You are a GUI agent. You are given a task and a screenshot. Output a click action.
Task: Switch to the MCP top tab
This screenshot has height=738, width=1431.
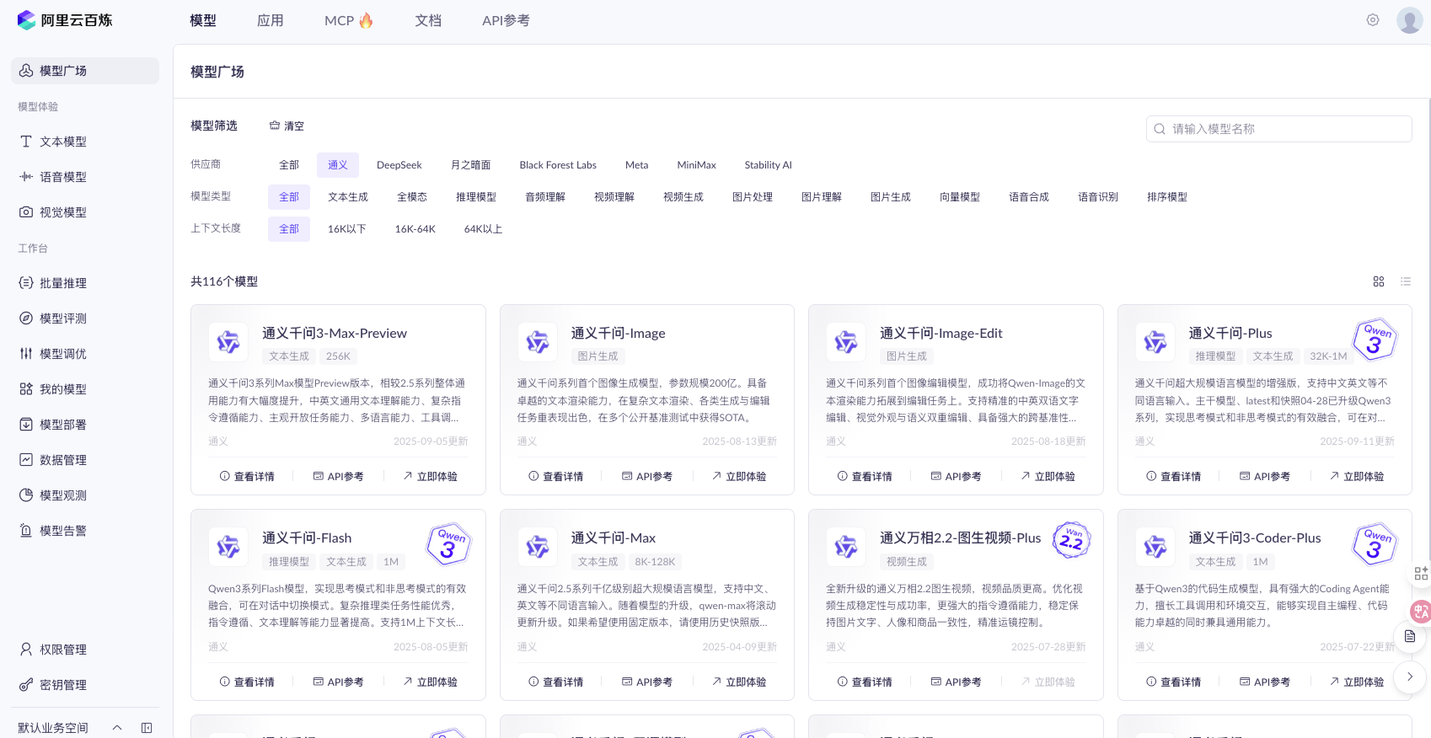point(349,20)
